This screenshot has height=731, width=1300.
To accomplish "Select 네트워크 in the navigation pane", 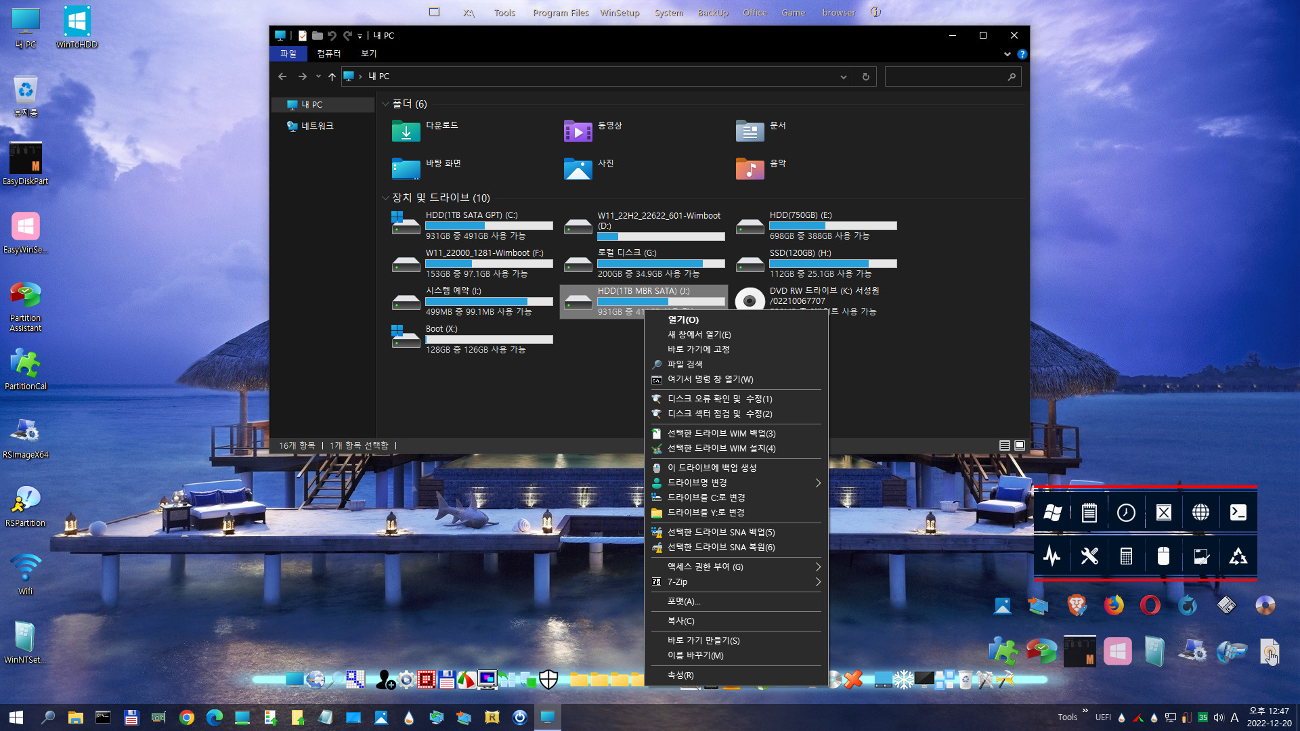I will 318,126.
